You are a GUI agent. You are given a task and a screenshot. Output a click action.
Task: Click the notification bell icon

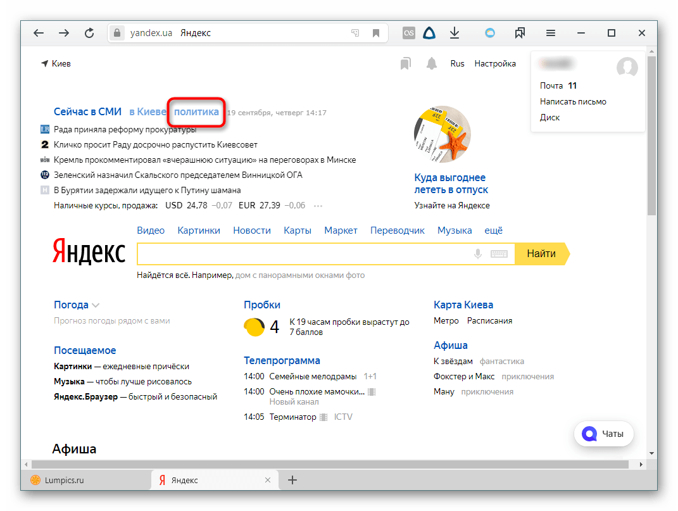pyautogui.click(x=432, y=63)
